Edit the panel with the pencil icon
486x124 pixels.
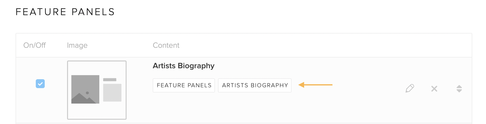tap(410, 88)
